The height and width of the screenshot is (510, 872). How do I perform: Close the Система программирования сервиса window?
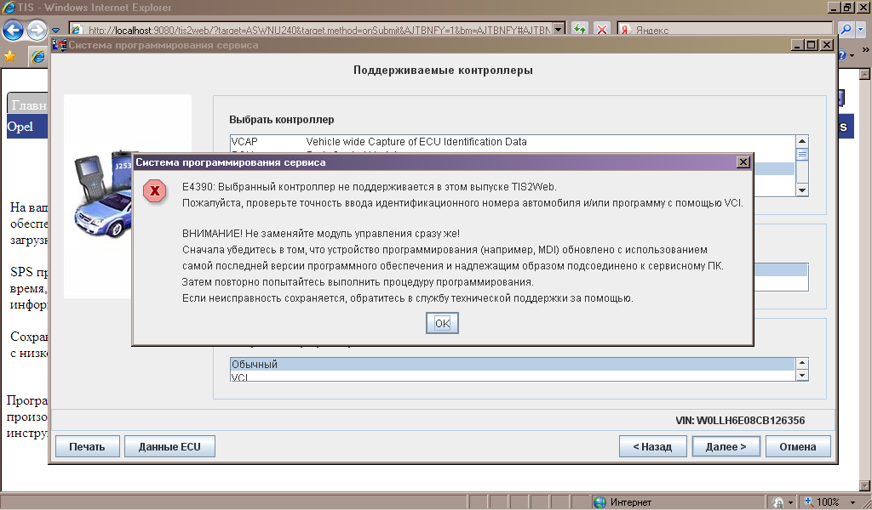pyautogui.click(x=827, y=45)
